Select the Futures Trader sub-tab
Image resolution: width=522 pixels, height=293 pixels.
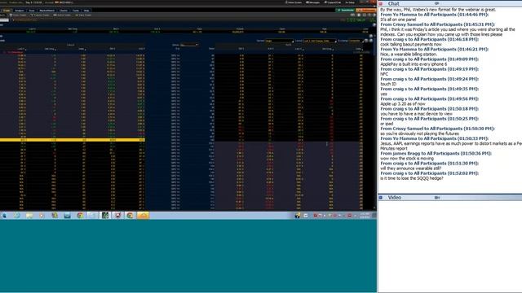tap(40, 15)
